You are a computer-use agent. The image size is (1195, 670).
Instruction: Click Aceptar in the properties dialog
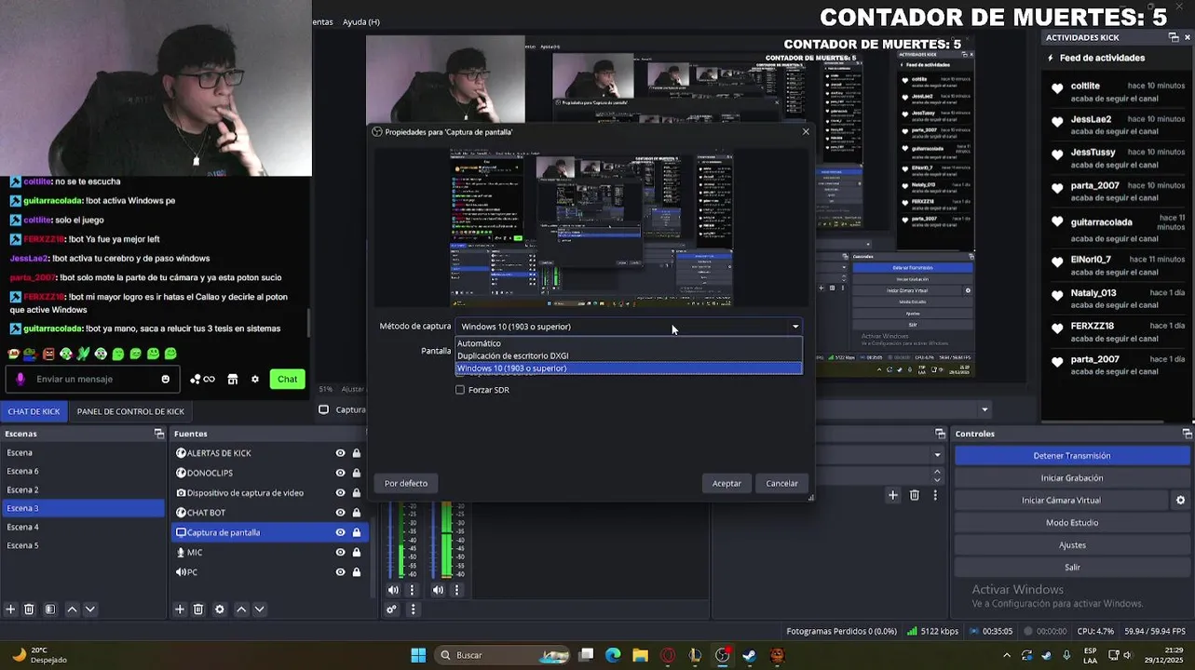[x=727, y=483]
